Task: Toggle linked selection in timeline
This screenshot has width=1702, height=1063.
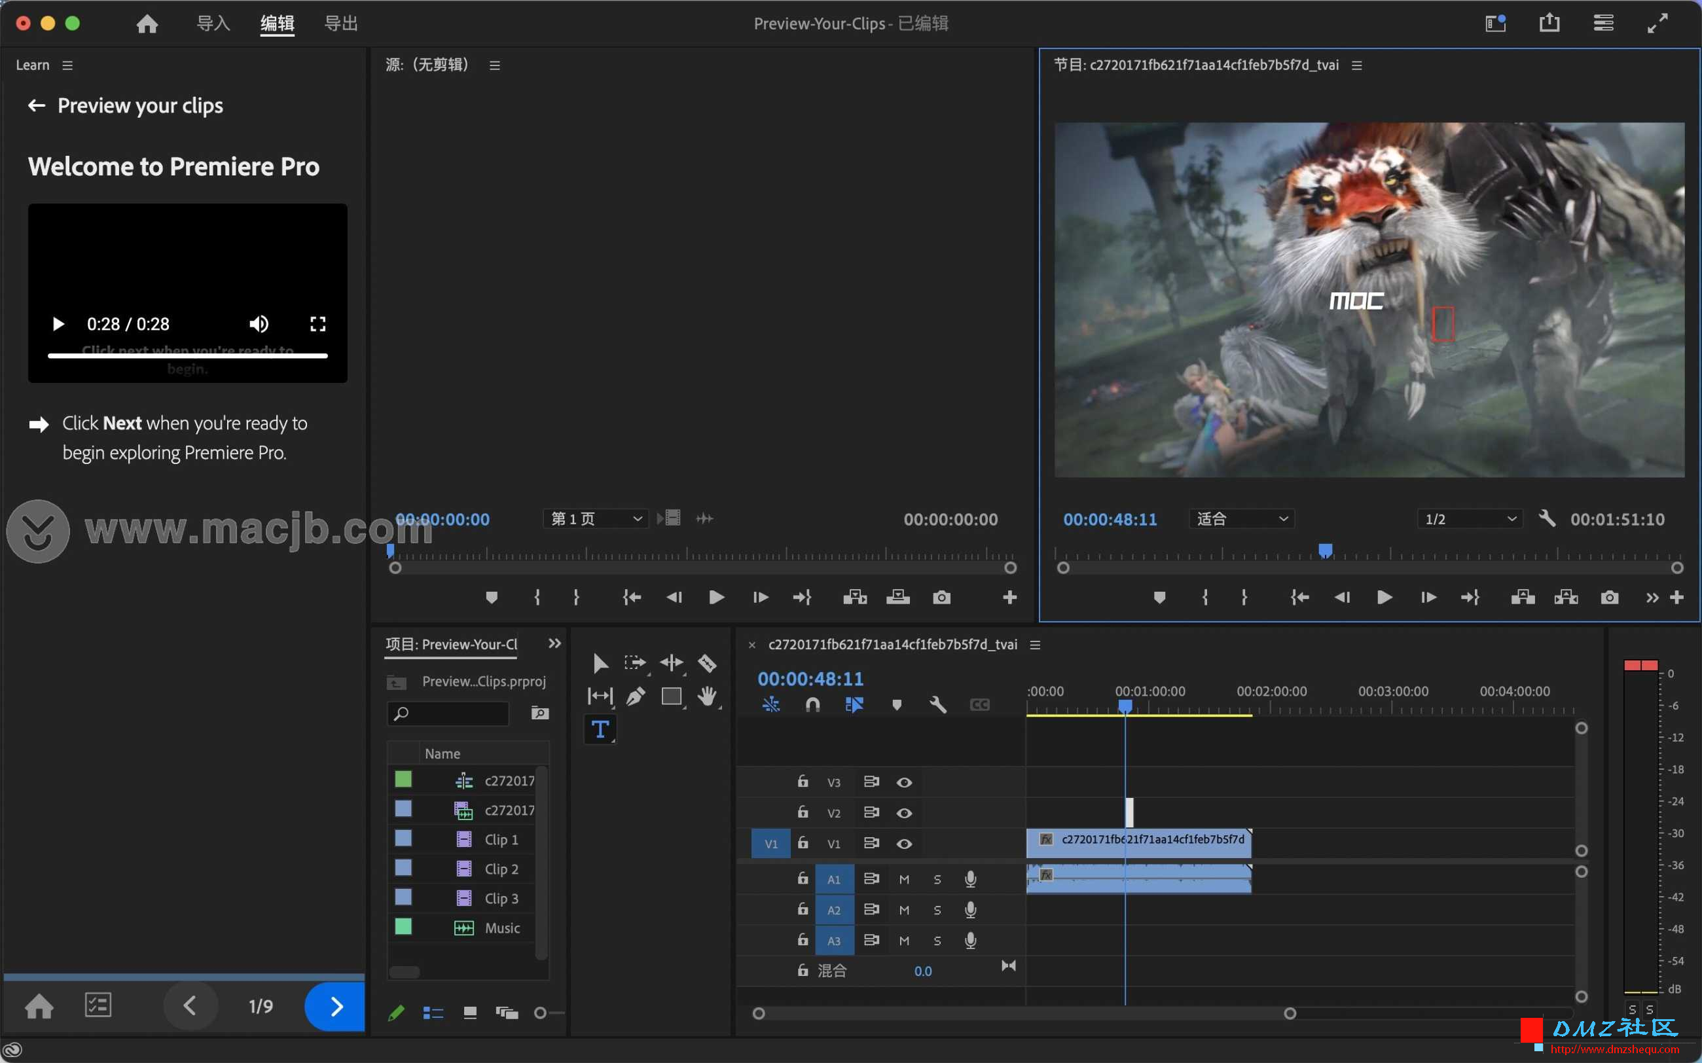Action: tap(854, 704)
